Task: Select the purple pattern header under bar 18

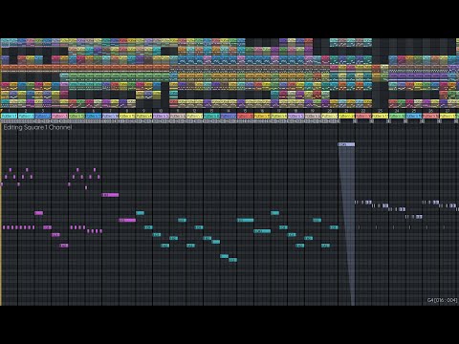Action: (296, 116)
